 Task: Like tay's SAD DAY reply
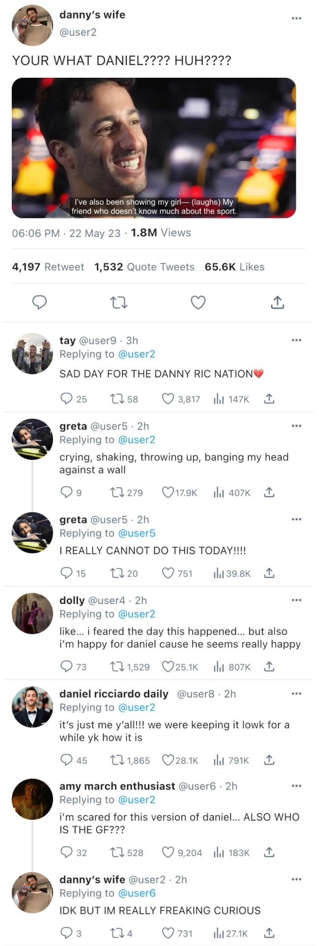pyautogui.click(x=169, y=399)
